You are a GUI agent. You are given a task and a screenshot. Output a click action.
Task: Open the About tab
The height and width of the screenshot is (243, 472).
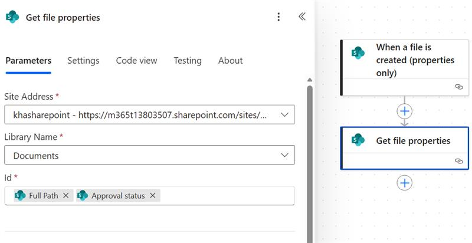click(x=231, y=60)
